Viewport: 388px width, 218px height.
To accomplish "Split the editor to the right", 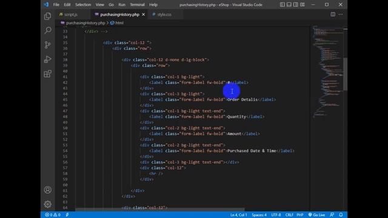I will click(x=333, y=15).
